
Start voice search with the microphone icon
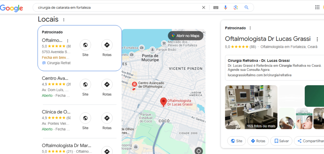click(x=225, y=8)
